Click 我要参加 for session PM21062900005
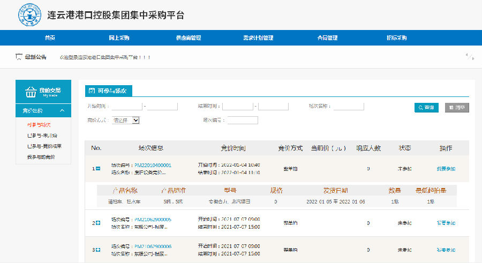 446,223
